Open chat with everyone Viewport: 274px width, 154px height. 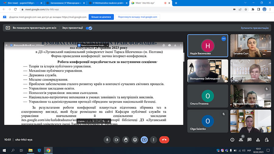249,140
